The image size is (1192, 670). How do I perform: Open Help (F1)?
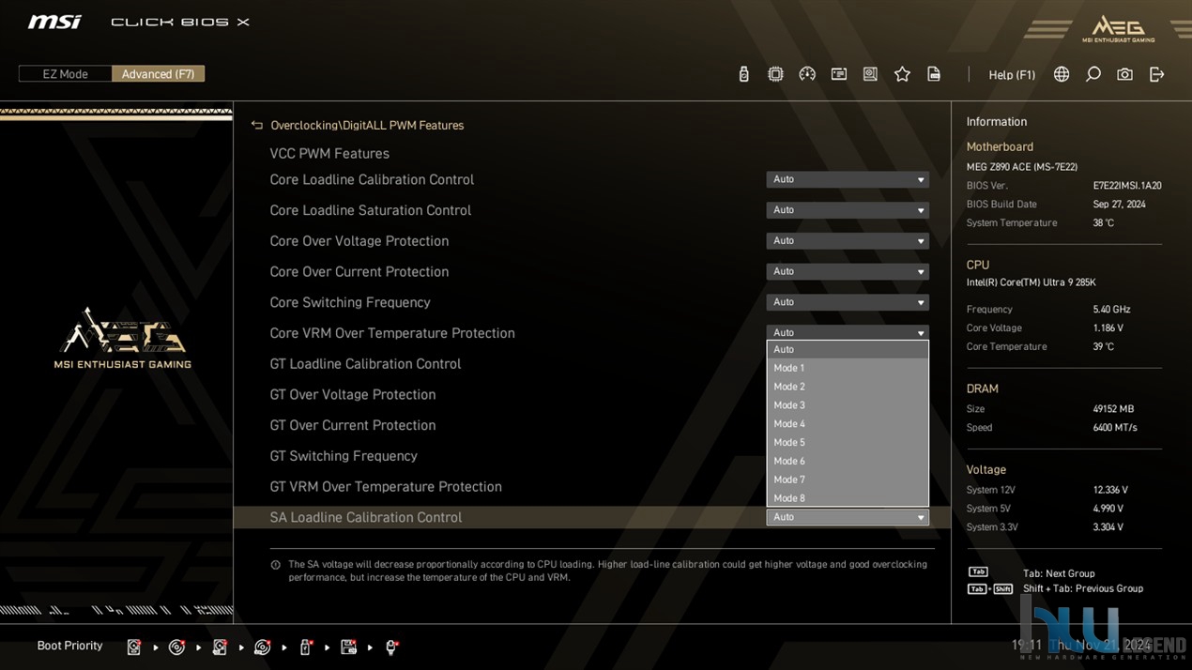pyautogui.click(x=1012, y=75)
